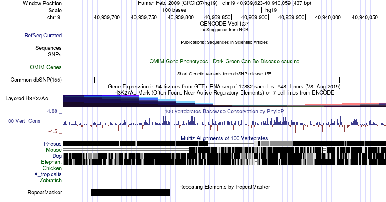Click the Layered H3K27Ac track label

click(x=26, y=98)
